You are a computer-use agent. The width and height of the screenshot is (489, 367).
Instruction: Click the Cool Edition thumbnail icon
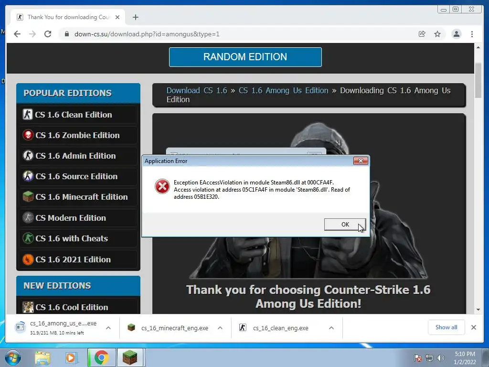pos(28,307)
